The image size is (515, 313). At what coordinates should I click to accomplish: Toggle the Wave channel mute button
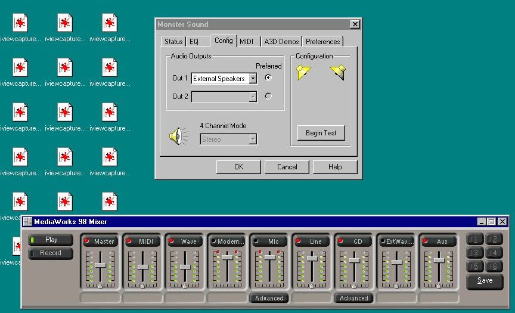[171, 241]
